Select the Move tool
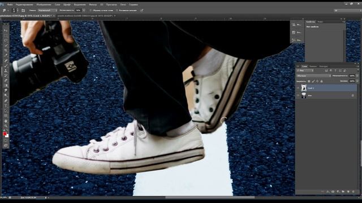362x203 pixels. click(x=6, y=30)
